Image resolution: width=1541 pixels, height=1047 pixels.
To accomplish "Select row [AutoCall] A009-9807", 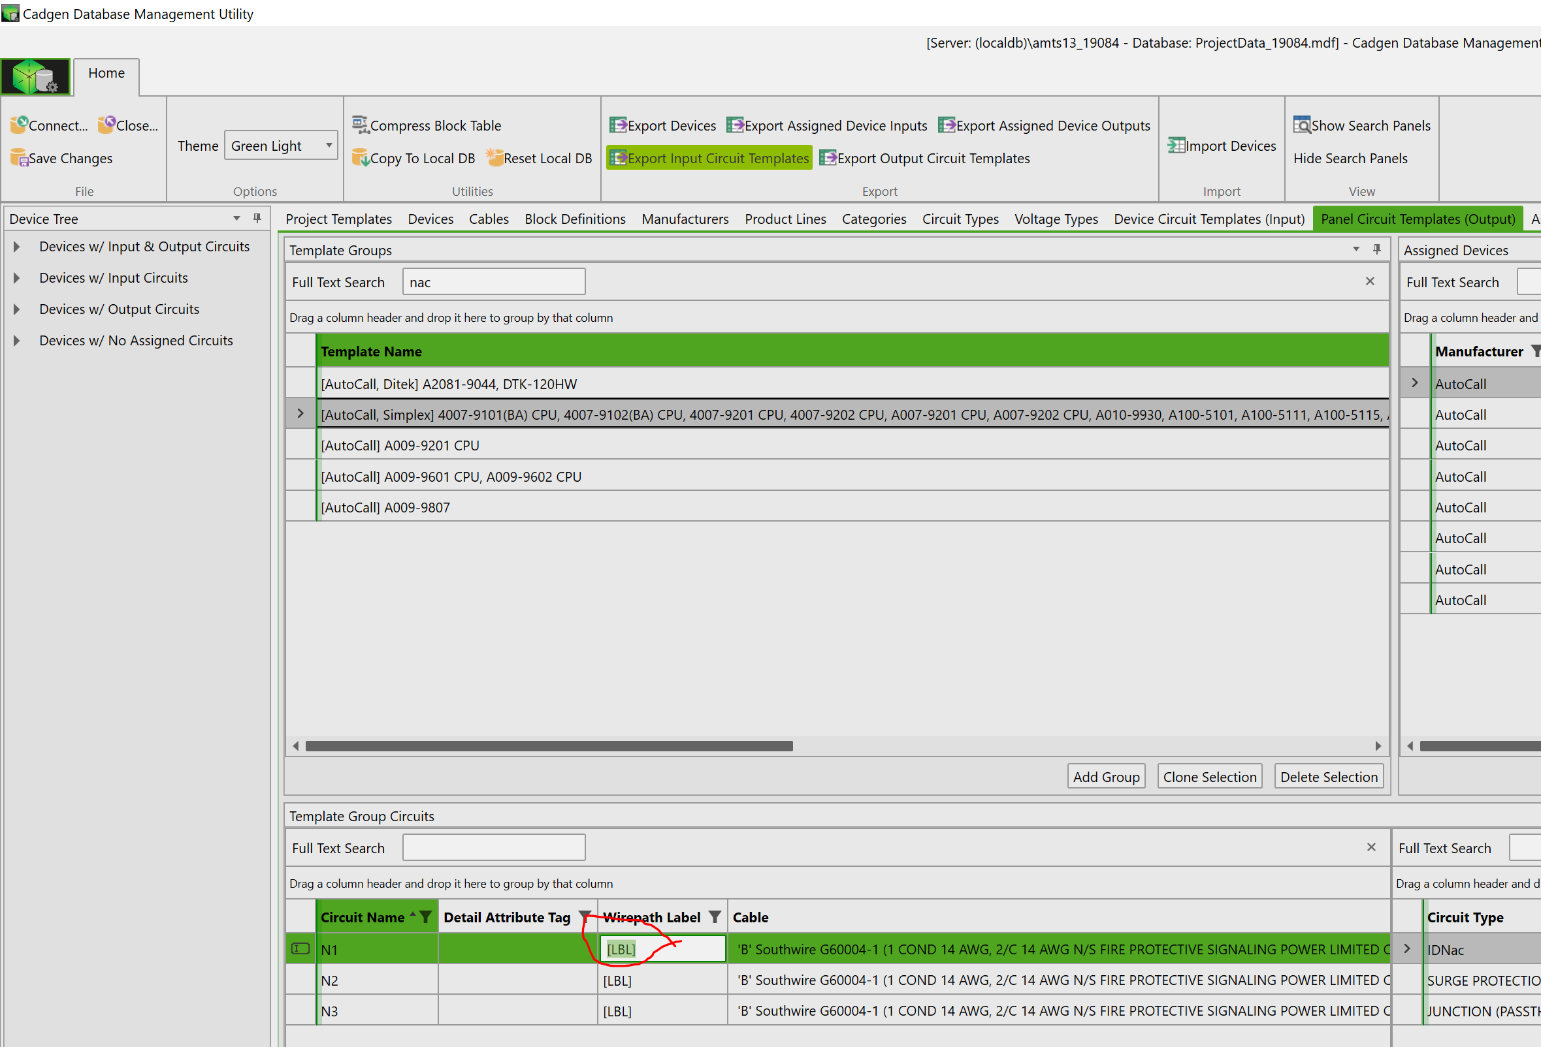I will click(x=838, y=507).
